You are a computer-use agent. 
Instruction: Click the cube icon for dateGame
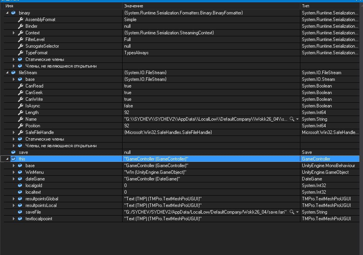20,179
